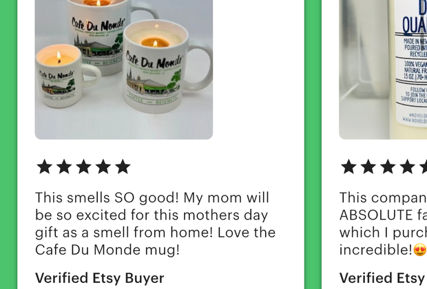The image size is (427, 289).
Task: Click the second star in the second review
Action: 368,167
